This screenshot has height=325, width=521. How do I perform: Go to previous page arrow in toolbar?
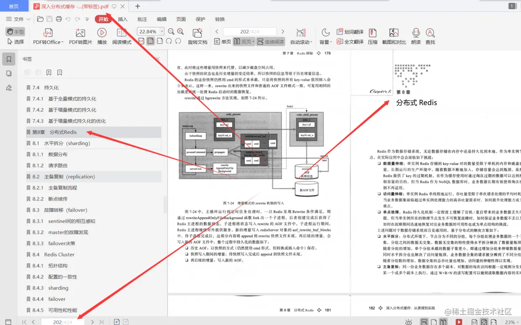[x=217, y=31]
